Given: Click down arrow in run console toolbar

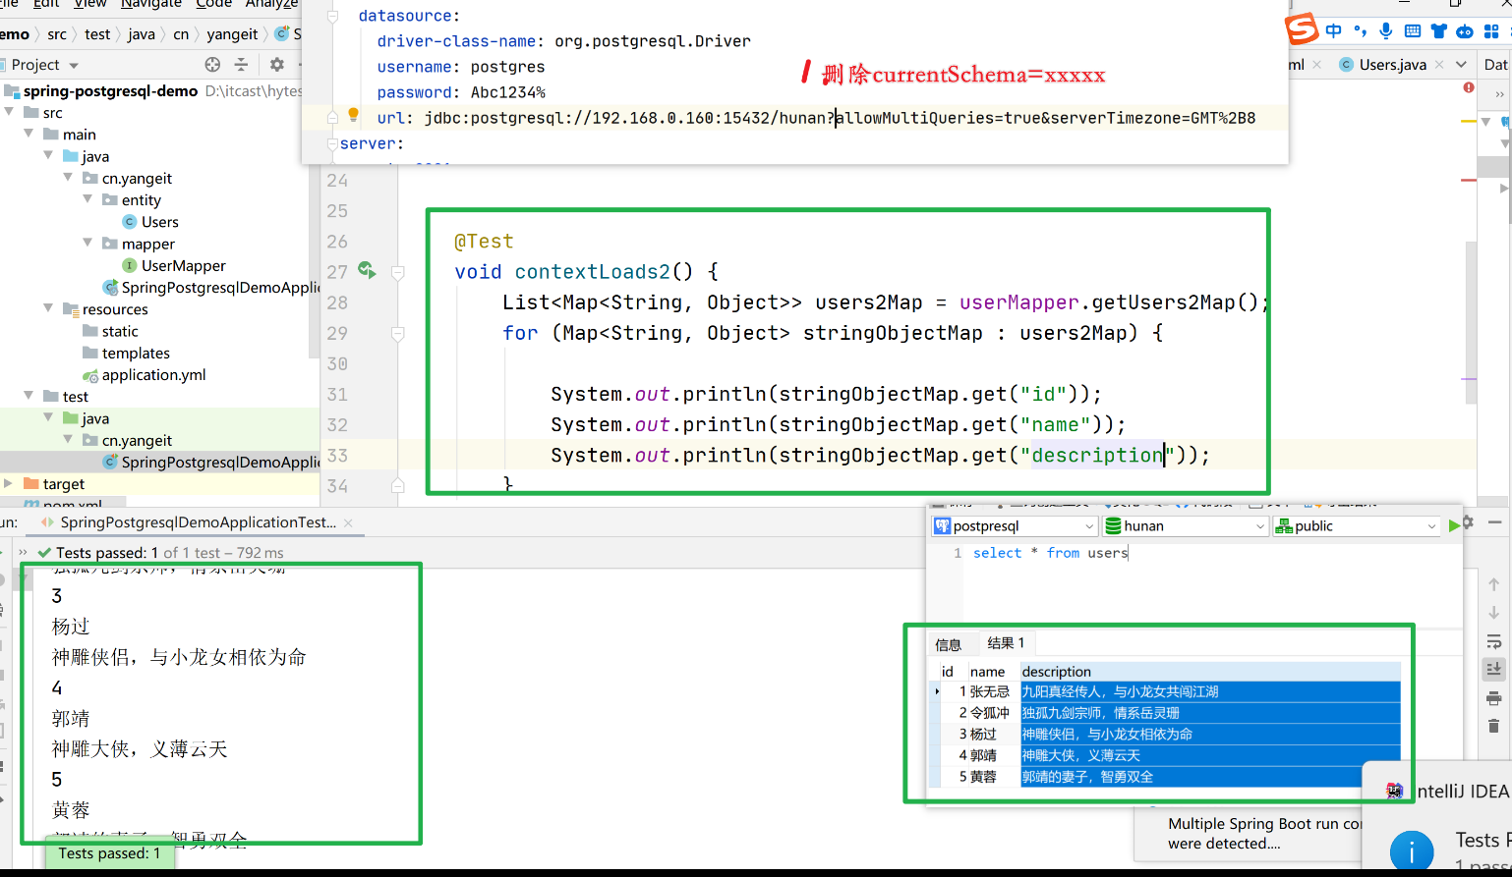Looking at the screenshot, I should tap(1494, 613).
